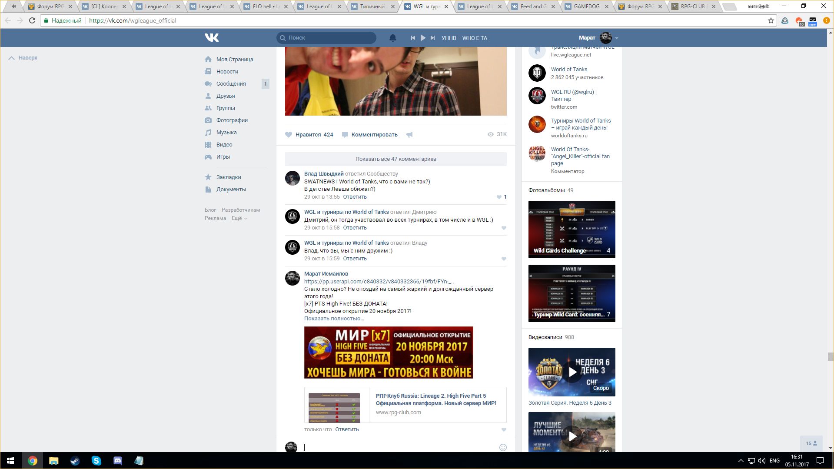Click Комментировать under the post

click(x=369, y=135)
